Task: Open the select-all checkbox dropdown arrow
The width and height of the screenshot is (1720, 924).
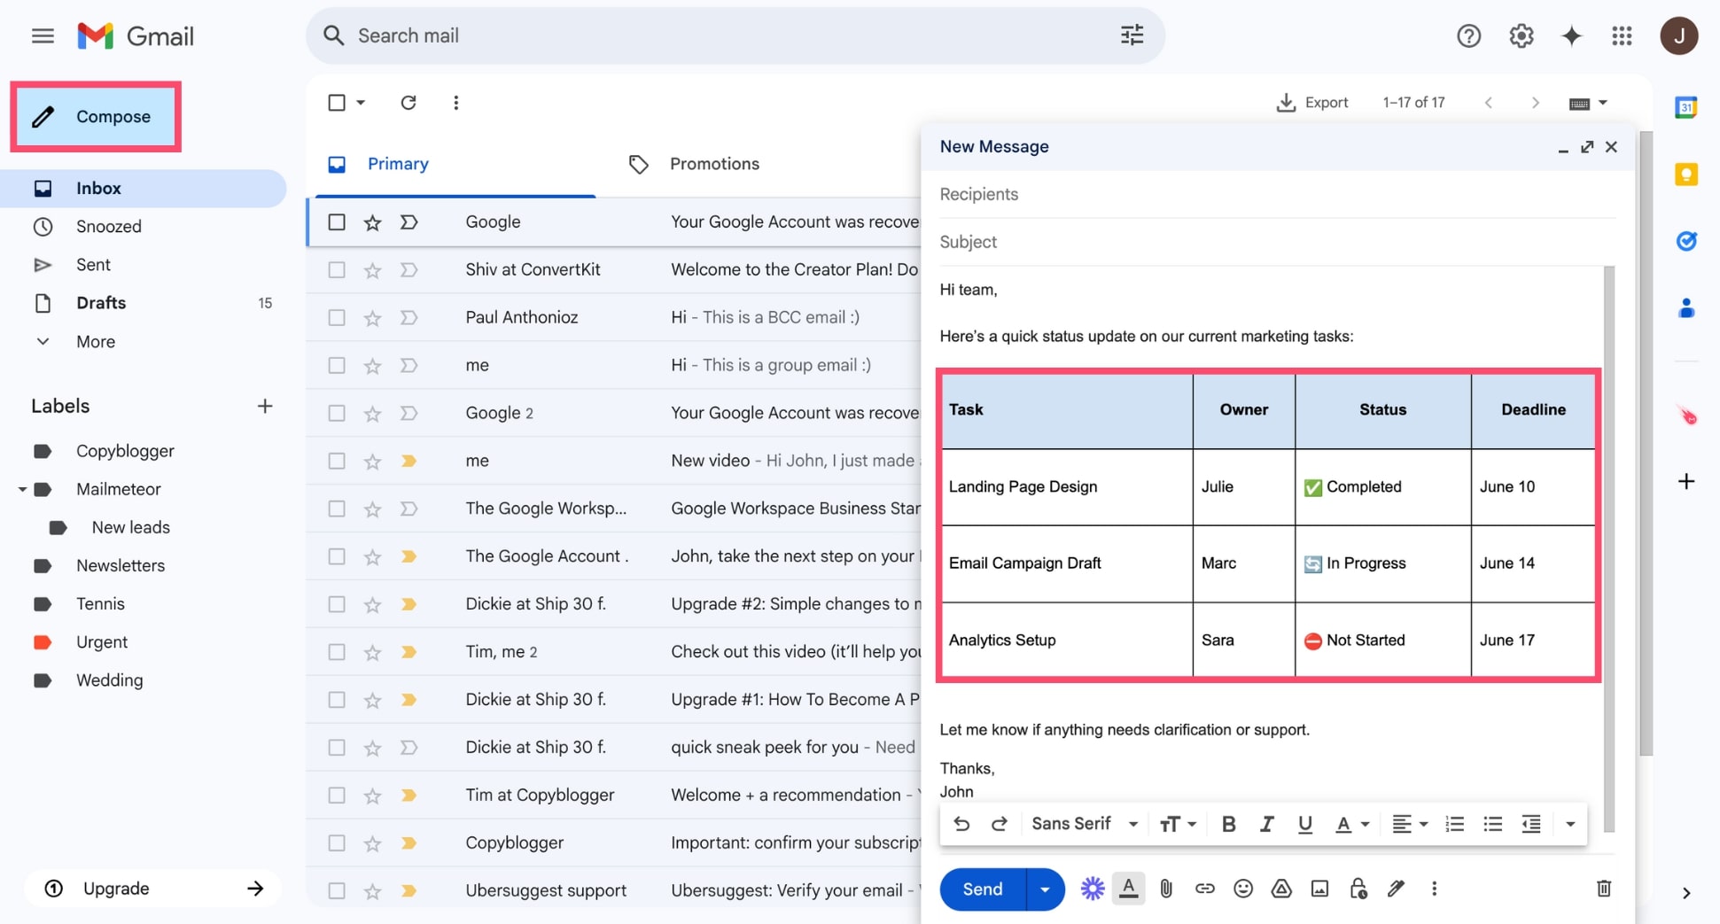Action: coord(361,103)
